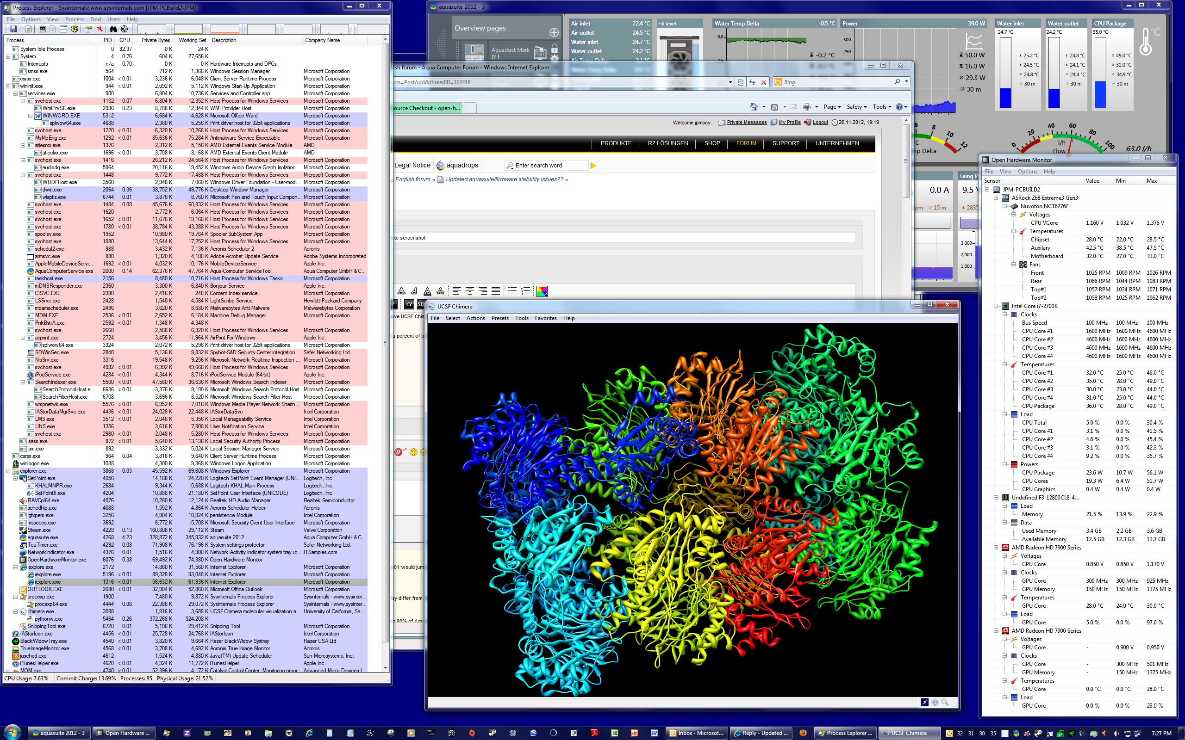Screen dimensions: 1185x740
Task: Click the Enter search word field
Action: pos(549,166)
